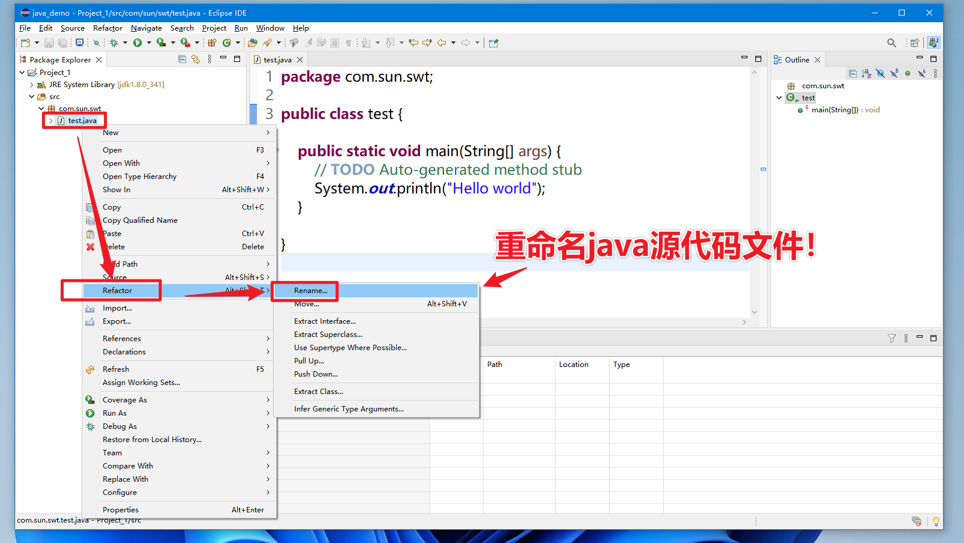
Task: Click the Last Edit Location toolbar icon
Action: [x=413, y=43]
